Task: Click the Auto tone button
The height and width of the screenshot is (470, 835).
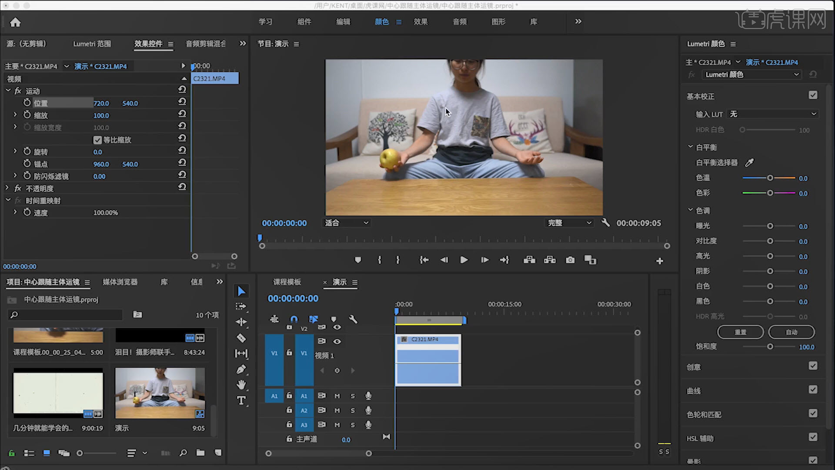Action: (792, 332)
